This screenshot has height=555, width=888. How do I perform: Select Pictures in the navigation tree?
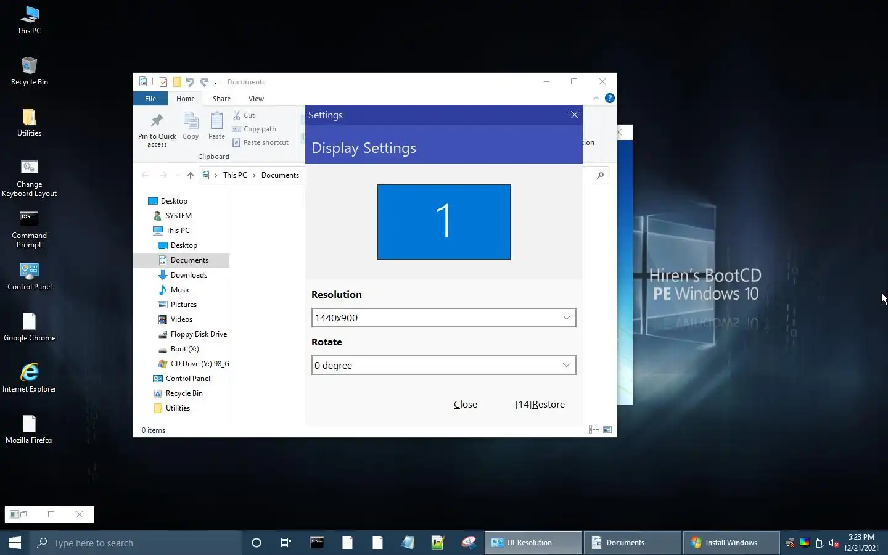(178, 305)
